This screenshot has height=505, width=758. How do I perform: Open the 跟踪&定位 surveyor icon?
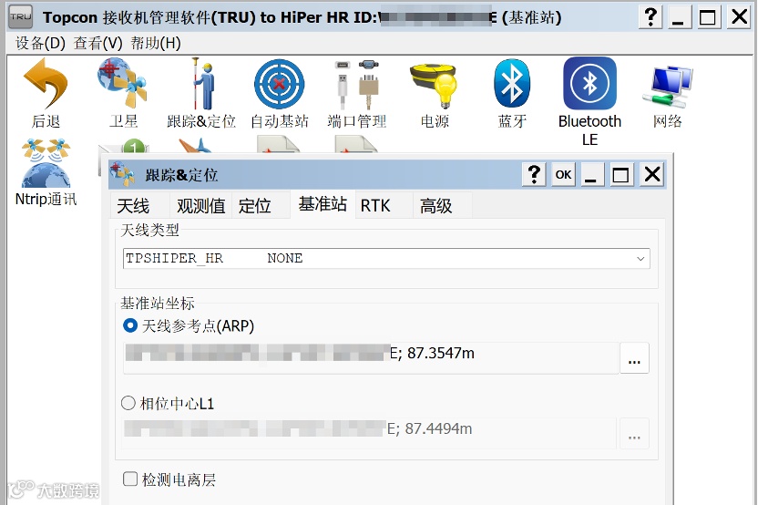(202, 84)
